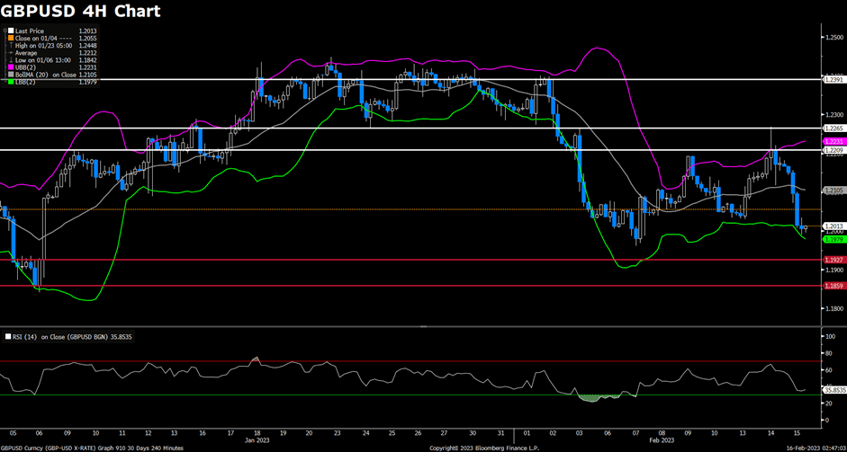Click the Low on 01/06 marker icon

pyautogui.click(x=10, y=60)
